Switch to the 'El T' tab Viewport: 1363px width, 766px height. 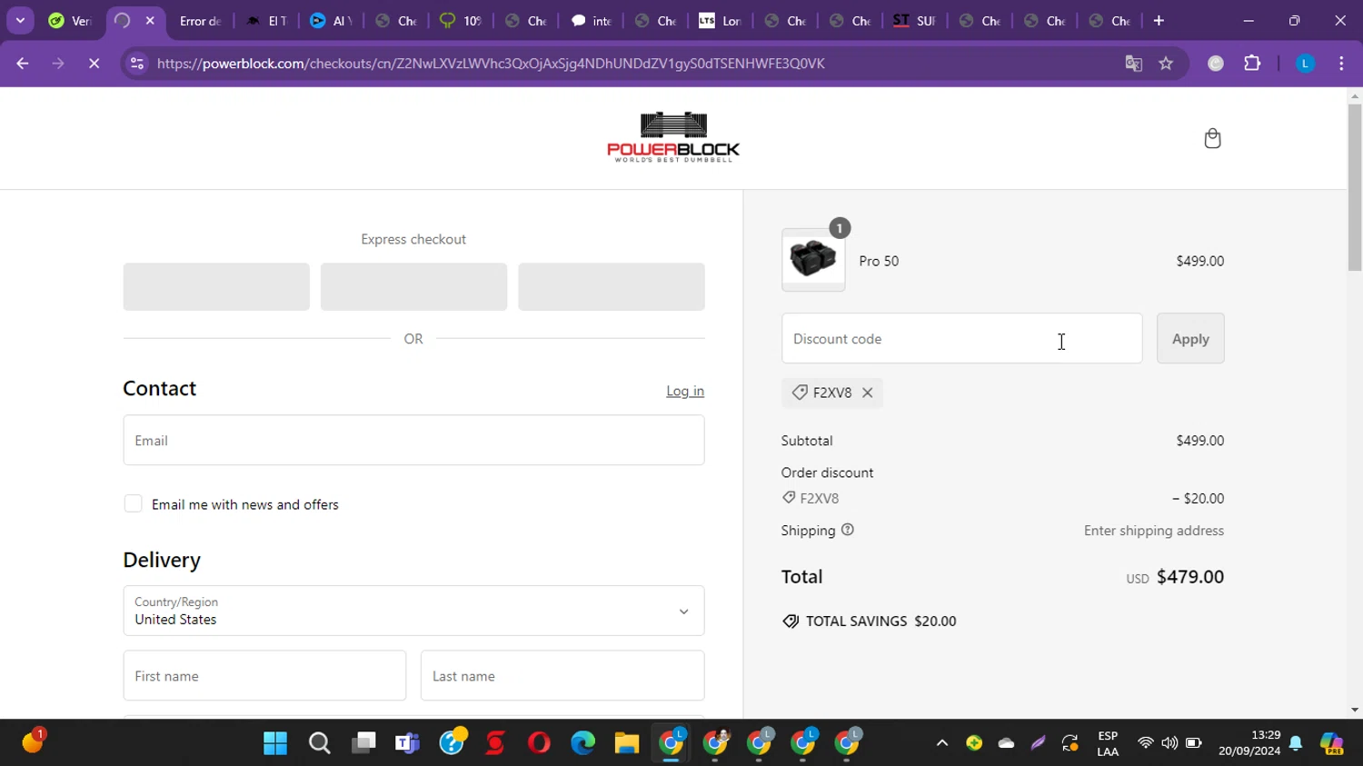click(x=266, y=20)
